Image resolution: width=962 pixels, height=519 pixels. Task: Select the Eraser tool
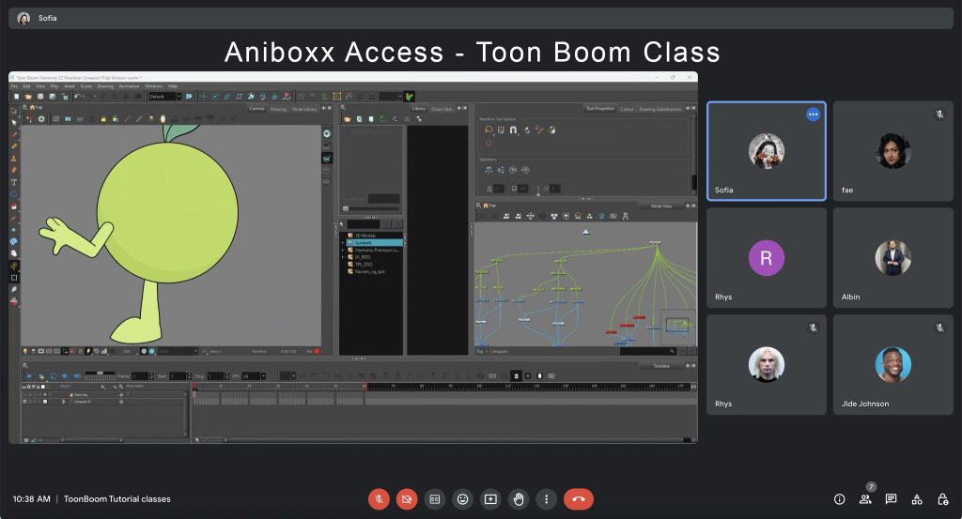pyautogui.click(x=14, y=171)
